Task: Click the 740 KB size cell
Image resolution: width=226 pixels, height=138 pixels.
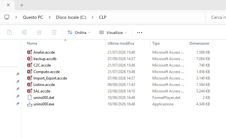Action: click(204, 65)
